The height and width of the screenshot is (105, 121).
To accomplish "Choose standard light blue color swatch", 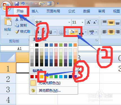I will (x=61, y=76).
